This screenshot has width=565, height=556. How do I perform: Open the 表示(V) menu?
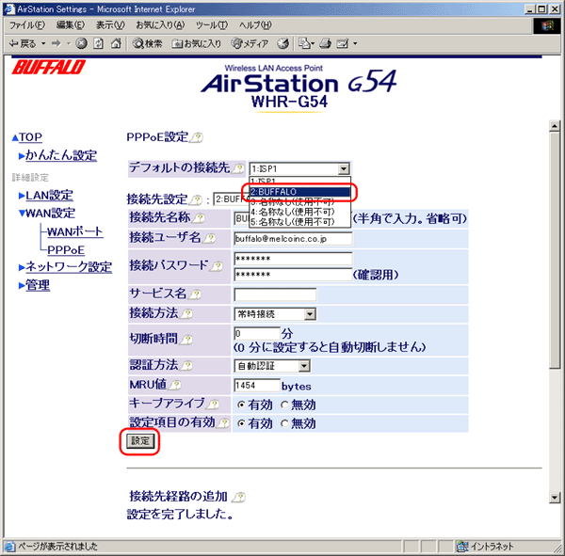[110, 25]
